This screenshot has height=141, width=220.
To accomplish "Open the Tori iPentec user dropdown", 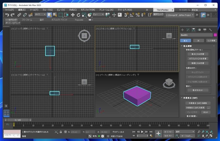I will pos(164,10).
